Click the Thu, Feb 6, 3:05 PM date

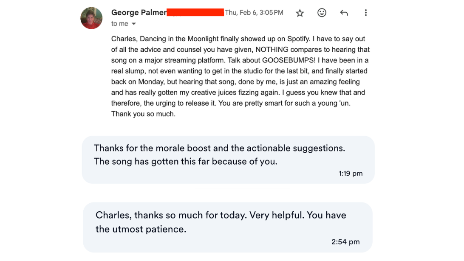coord(254,12)
